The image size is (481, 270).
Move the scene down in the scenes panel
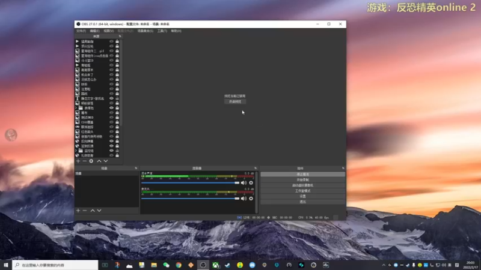tap(99, 211)
